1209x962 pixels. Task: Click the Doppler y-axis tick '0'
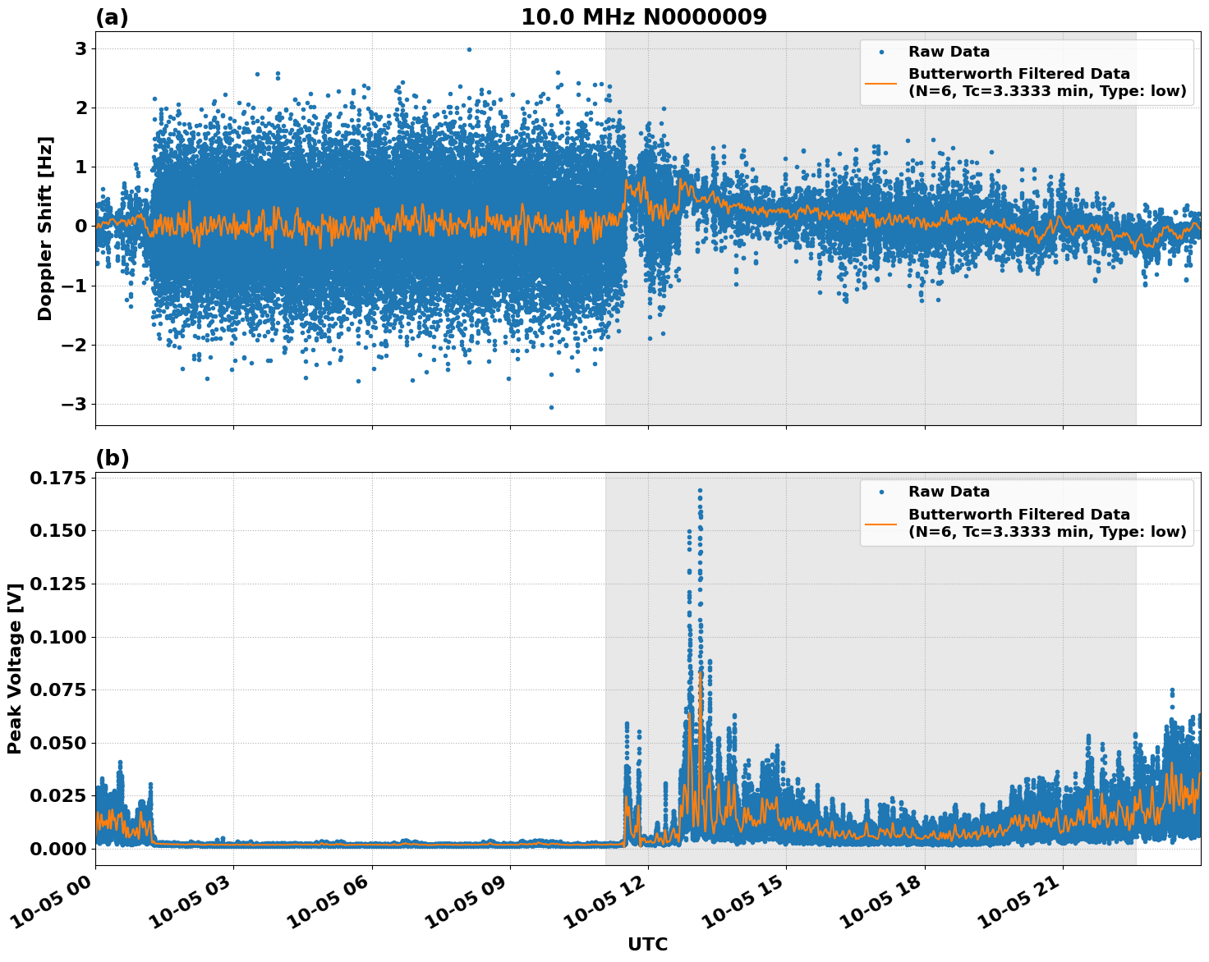click(x=81, y=226)
